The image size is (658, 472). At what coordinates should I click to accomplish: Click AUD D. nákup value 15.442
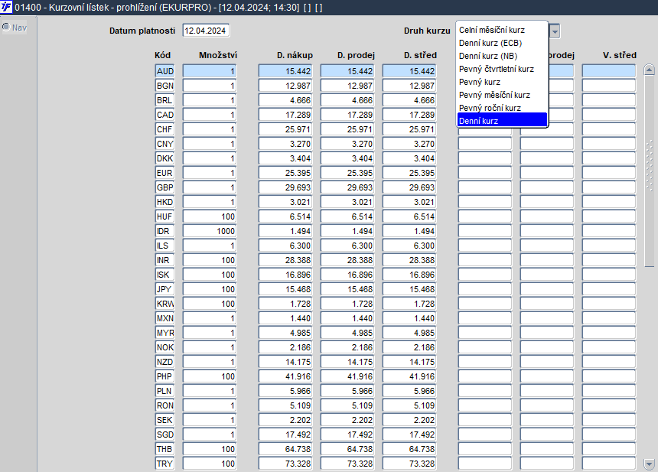coord(285,71)
